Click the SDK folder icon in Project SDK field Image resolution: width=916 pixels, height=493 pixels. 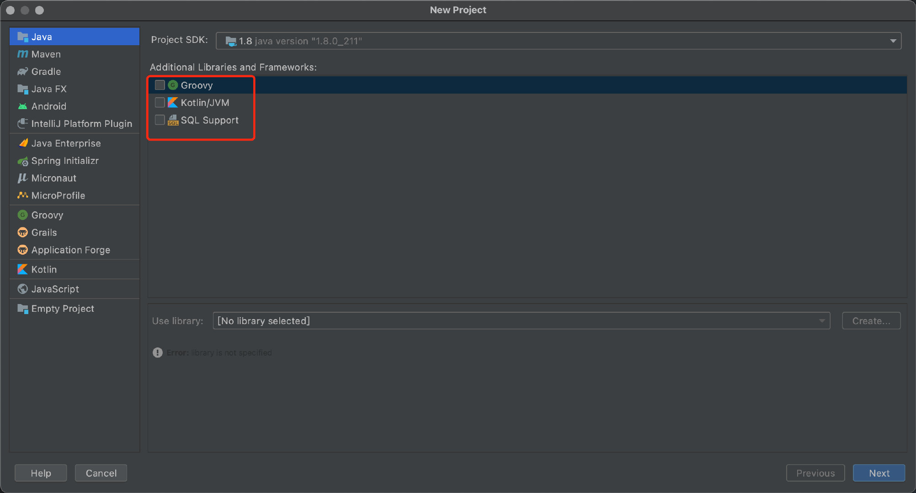coord(231,42)
